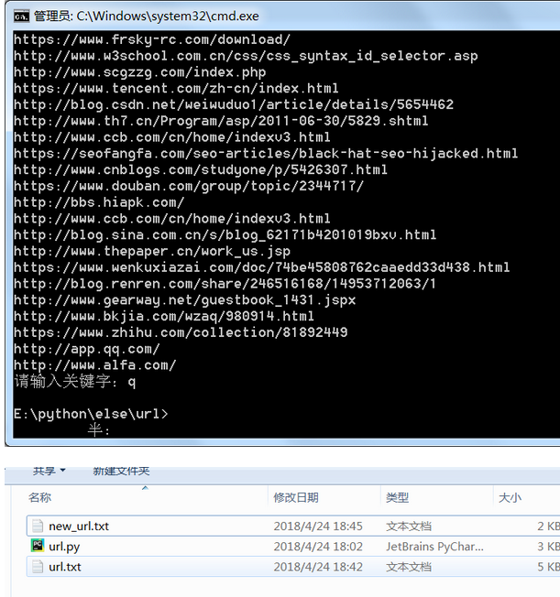Click the www.alfa.com URL line
The width and height of the screenshot is (560, 597).
click(x=95, y=365)
